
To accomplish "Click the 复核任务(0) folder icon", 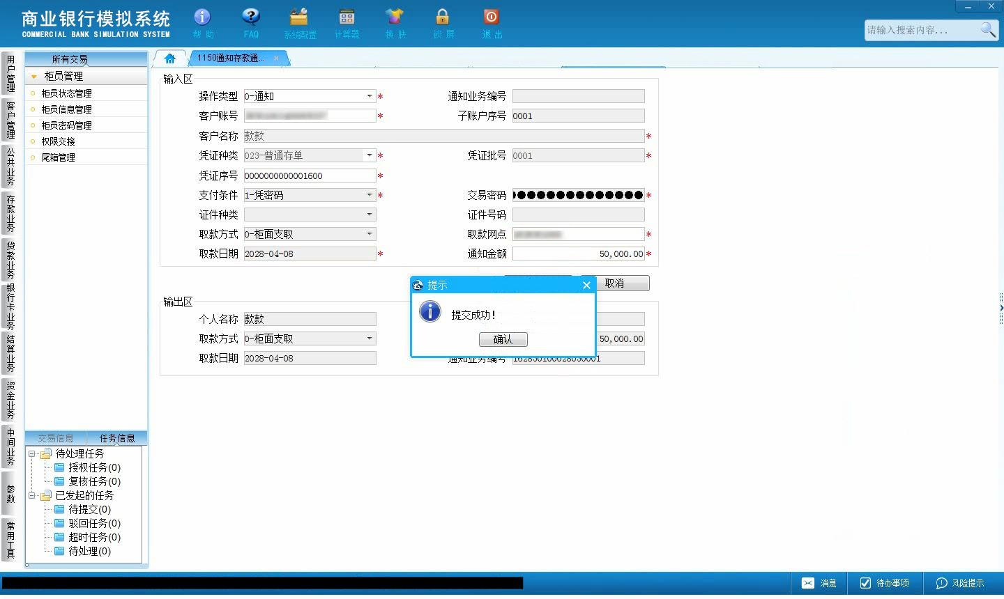I will 59,481.
